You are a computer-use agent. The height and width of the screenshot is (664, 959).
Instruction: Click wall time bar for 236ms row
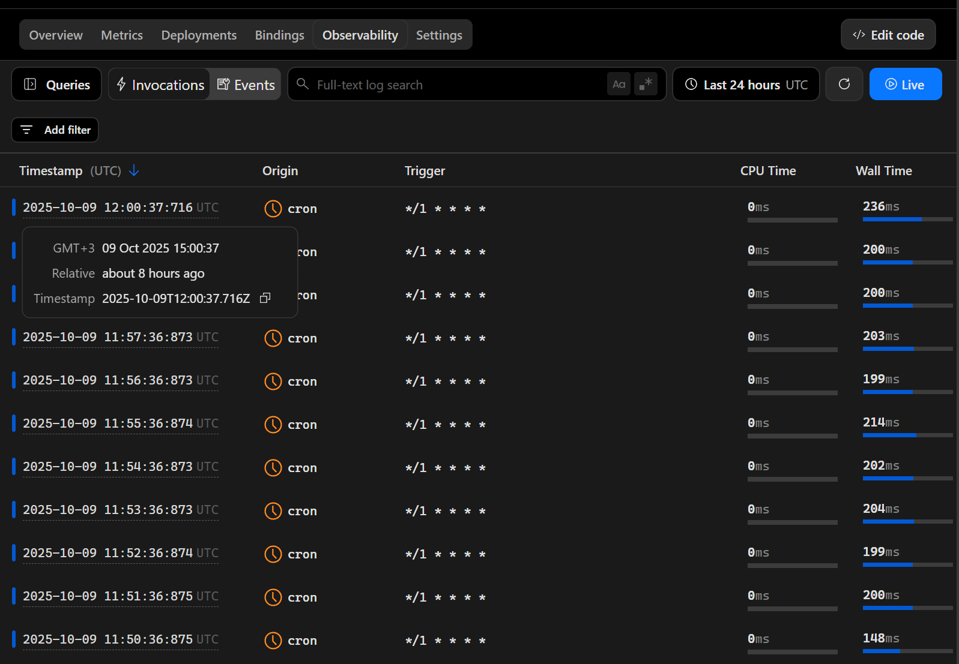(x=908, y=220)
